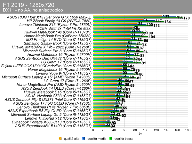The image size is (192, 144).
Task: Select the Huawei Matebook D15 row label
Action: pyautogui.click(x=58, y=92)
